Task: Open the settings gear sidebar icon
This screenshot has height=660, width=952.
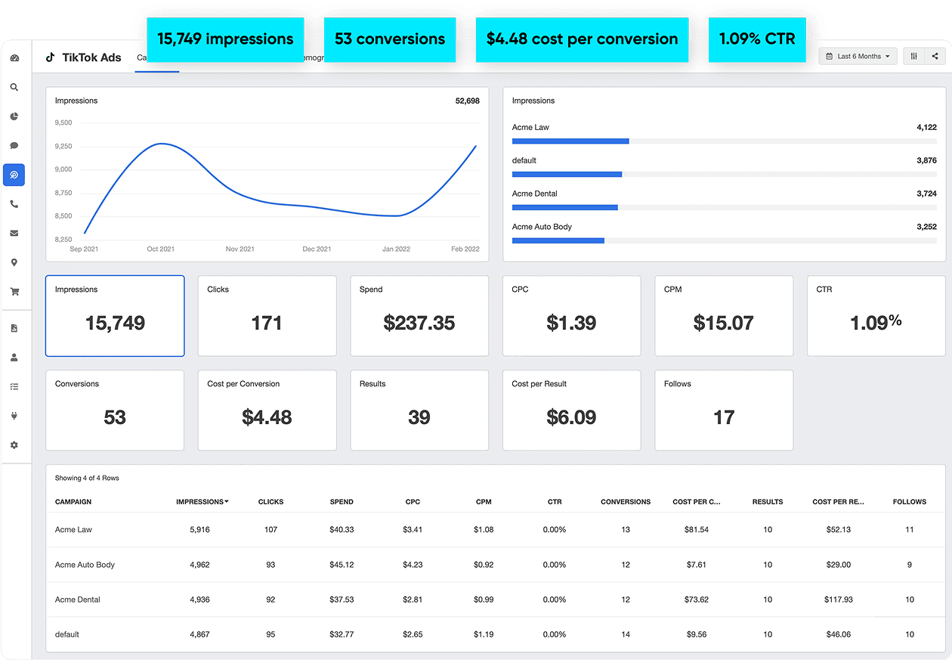Action: tap(14, 445)
